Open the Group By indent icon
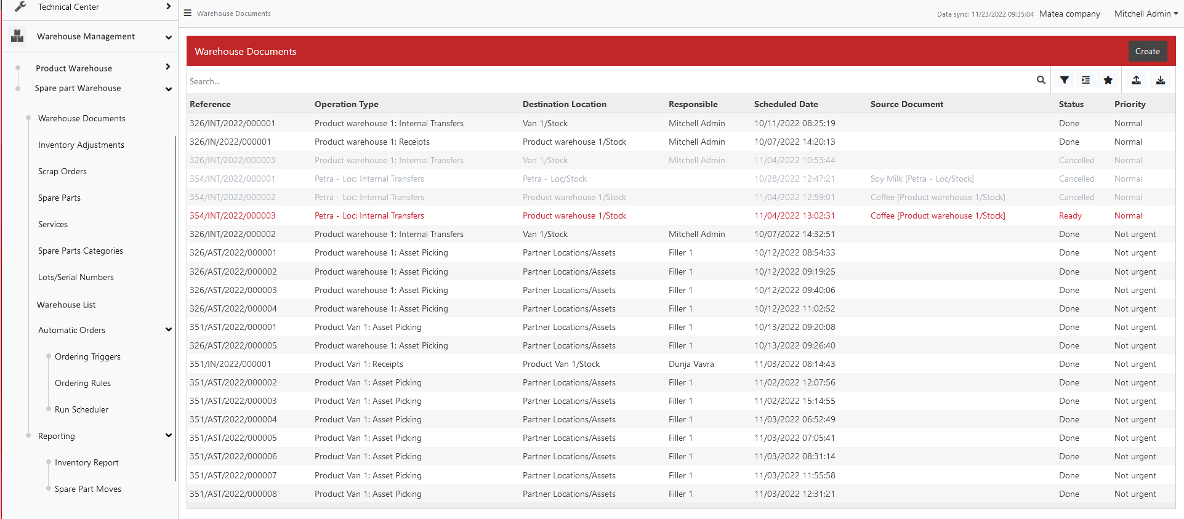This screenshot has width=1184, height=519. tap(1085, 80)
